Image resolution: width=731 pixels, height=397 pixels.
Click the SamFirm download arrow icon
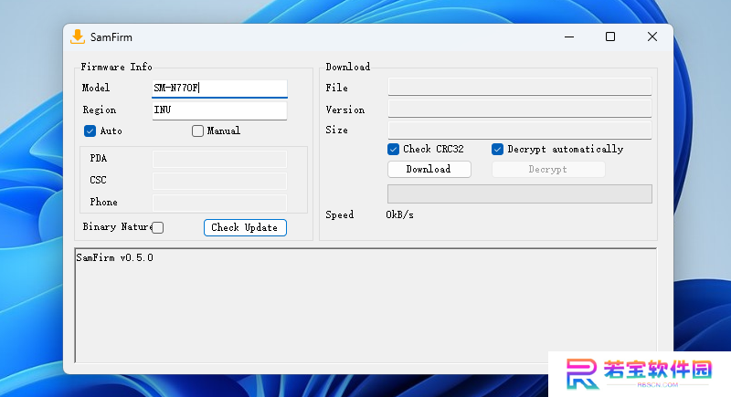(78, 37)
